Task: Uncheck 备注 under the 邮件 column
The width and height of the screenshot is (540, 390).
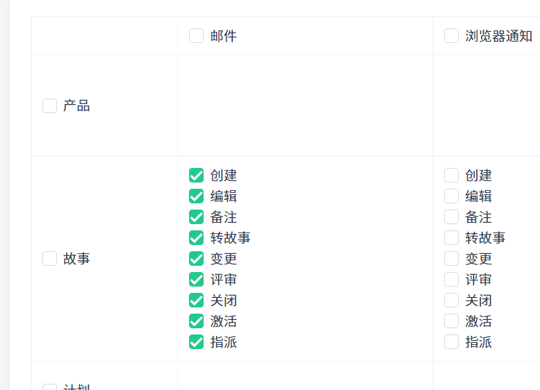Action: click(196, 217)
